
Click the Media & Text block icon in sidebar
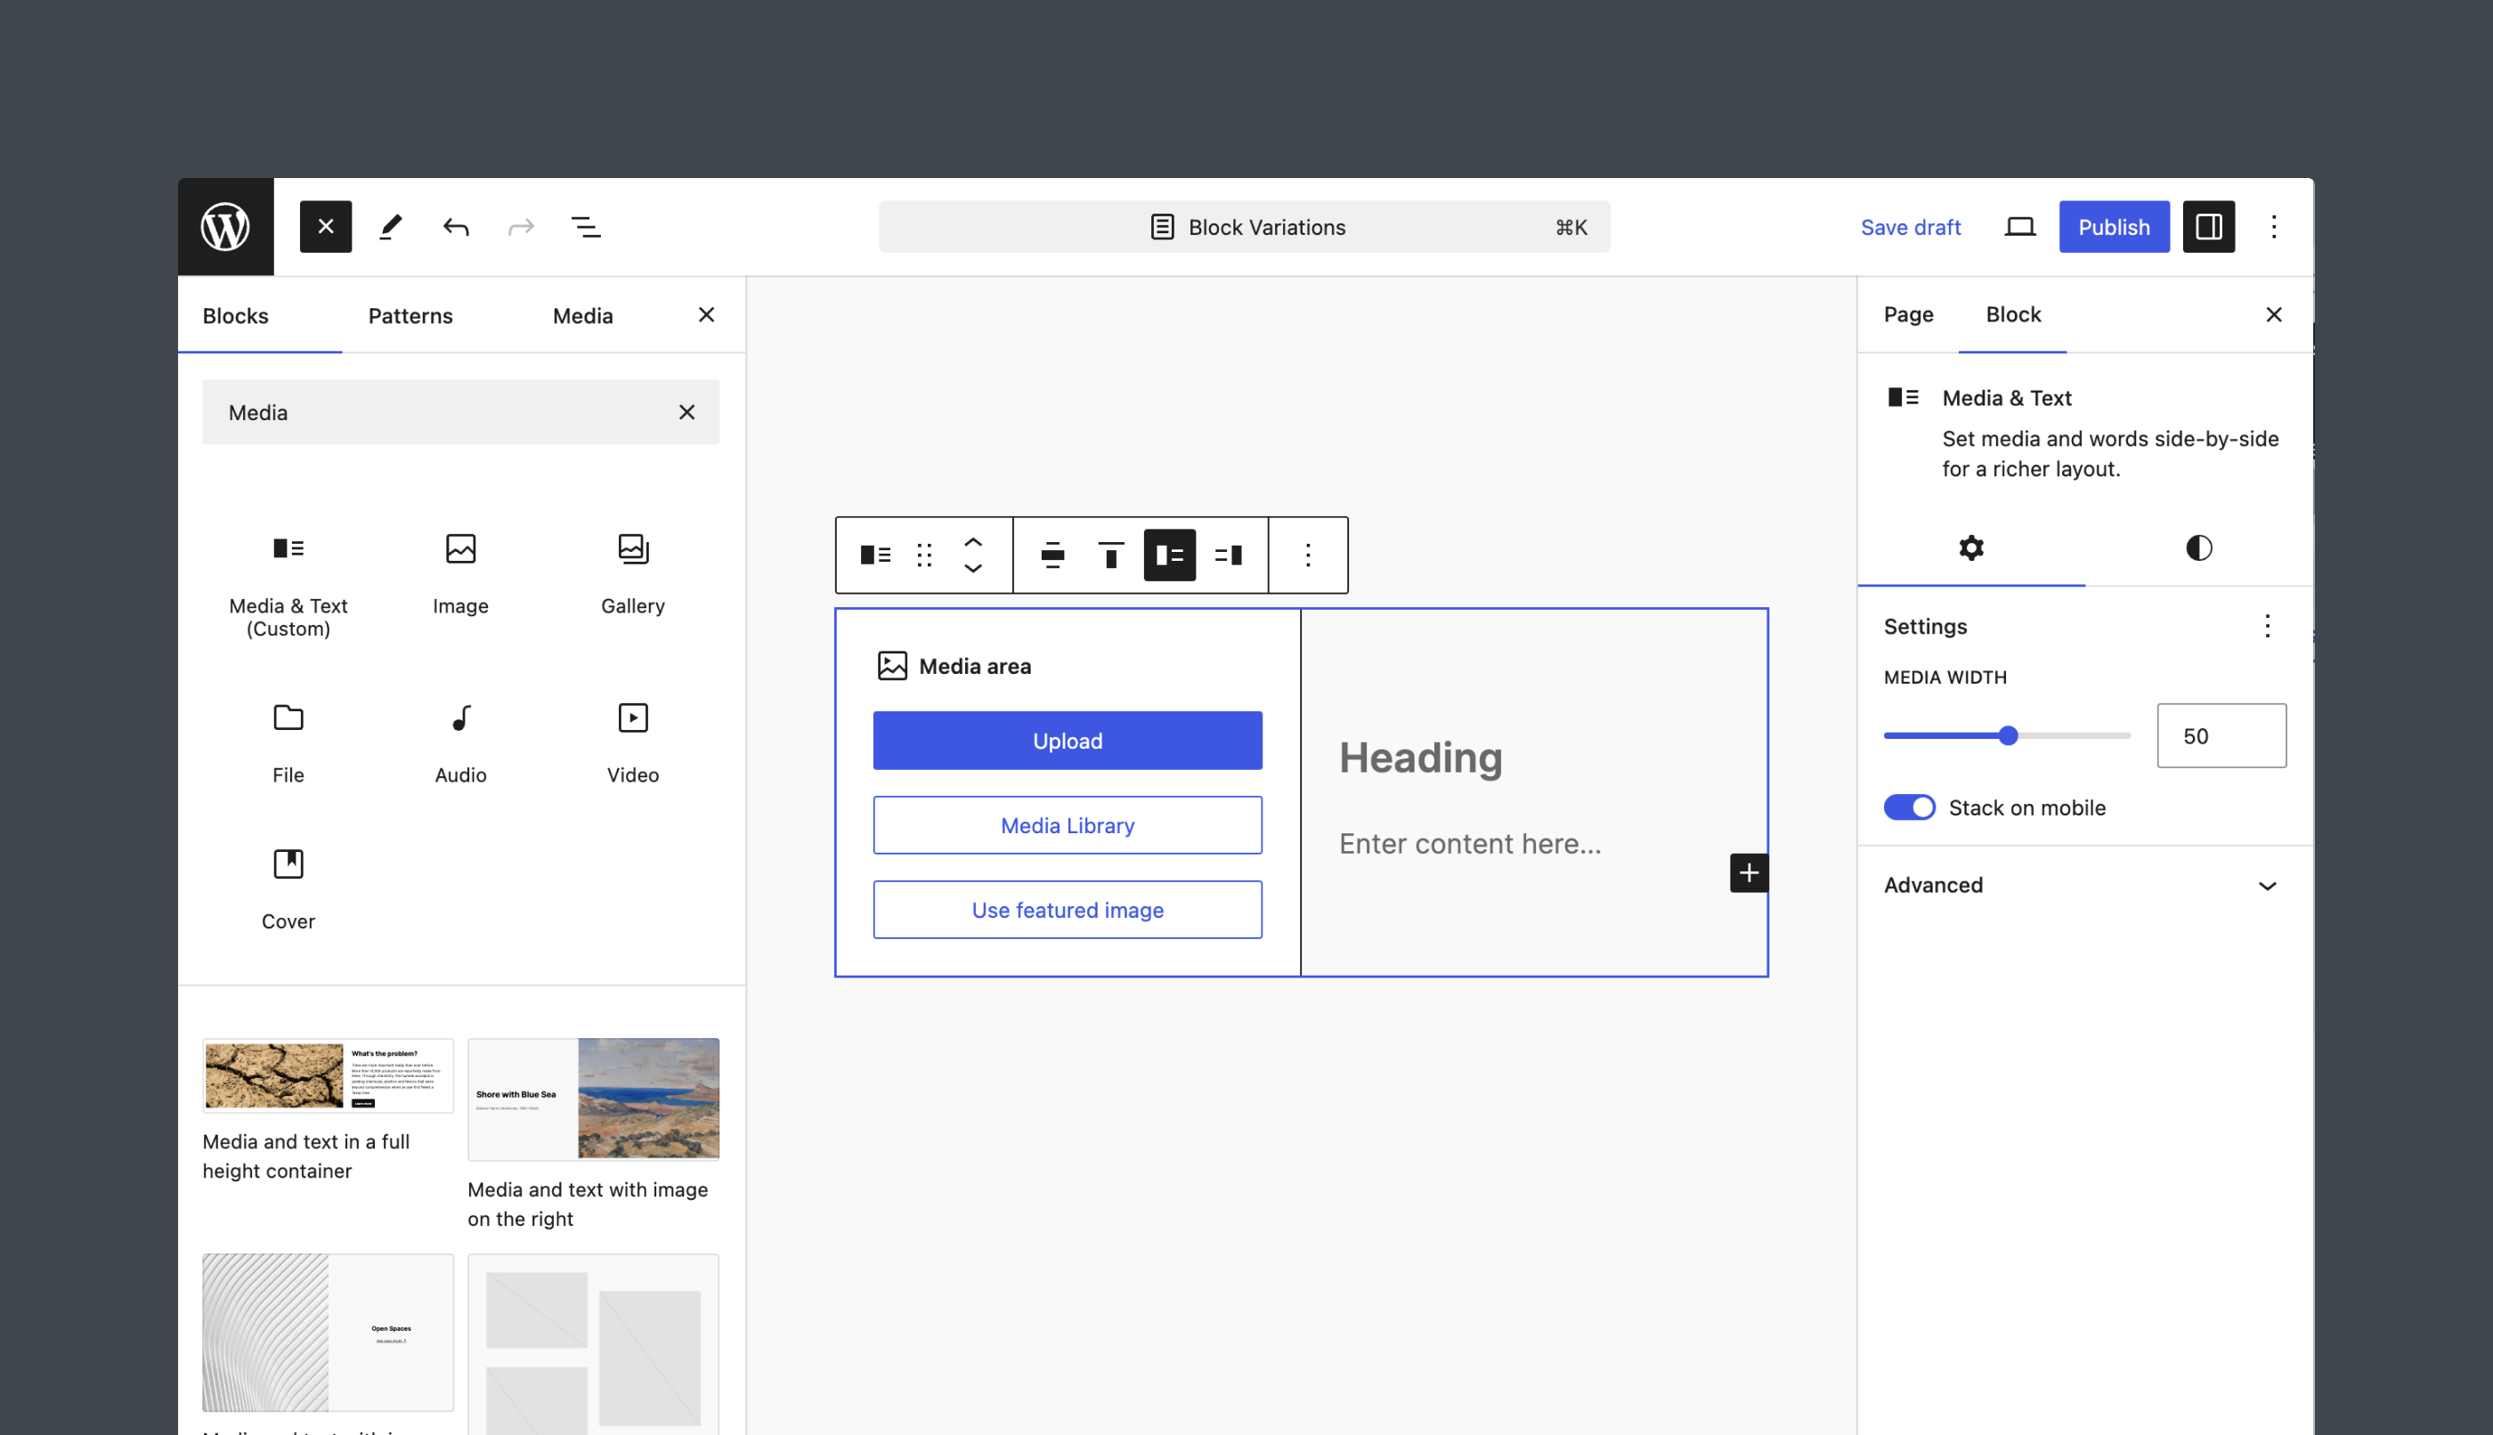(x=1903, y=397)
